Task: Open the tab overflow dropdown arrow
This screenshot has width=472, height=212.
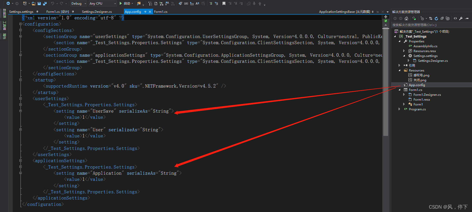Action: coord(388,12)
